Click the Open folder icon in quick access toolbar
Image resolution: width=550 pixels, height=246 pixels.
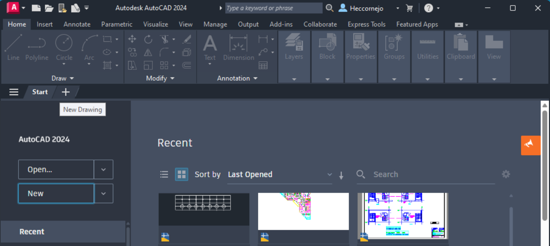pyautogui.click(x=49, y=8)
